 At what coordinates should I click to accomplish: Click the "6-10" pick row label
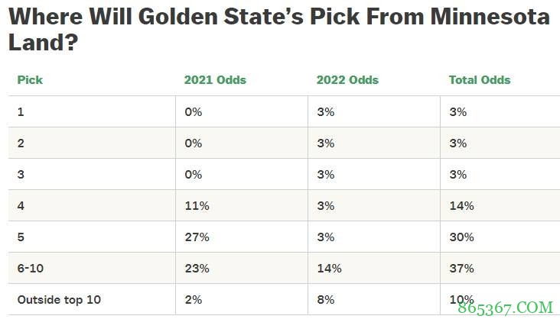point(32,269)
